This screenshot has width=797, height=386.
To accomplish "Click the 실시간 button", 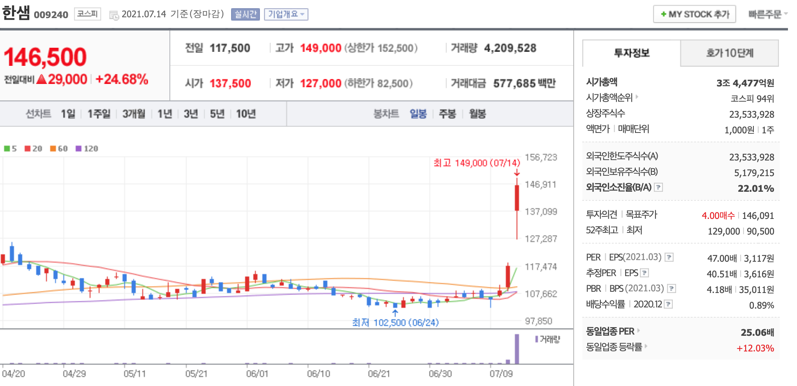I will click(246, 14).
